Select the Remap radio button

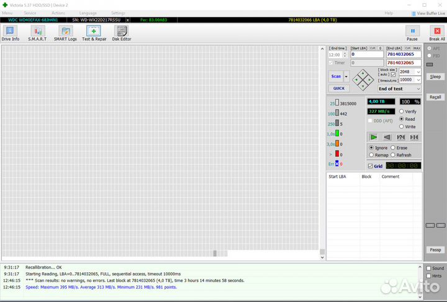[x=371, y=155]
